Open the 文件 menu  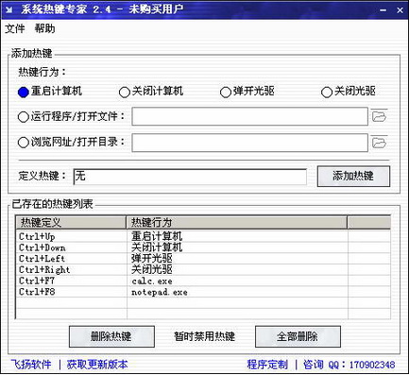[15, 28]
